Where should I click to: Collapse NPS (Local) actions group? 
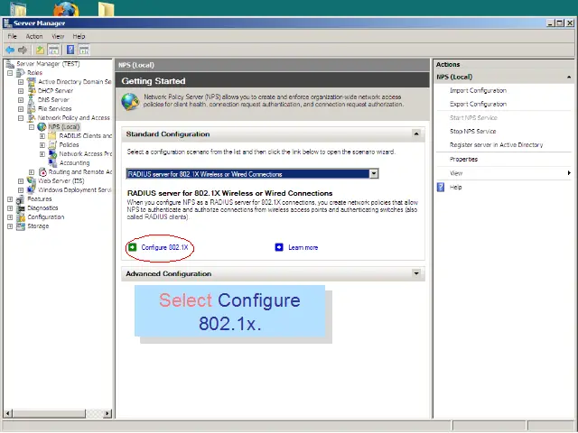point(569,77)
